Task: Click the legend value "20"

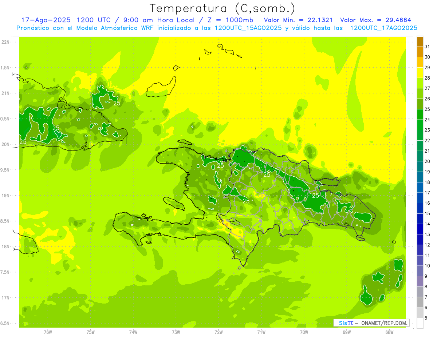Action: [x=428, y=161]
